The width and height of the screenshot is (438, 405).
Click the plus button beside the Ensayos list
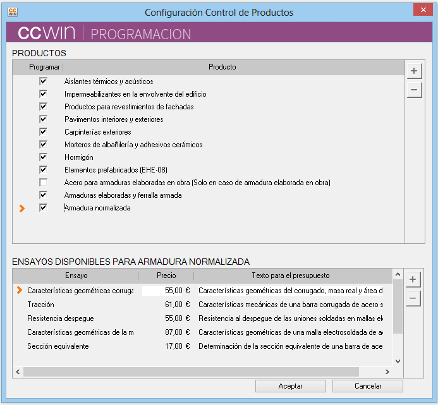pyautogui.click(x=413, y=279)
